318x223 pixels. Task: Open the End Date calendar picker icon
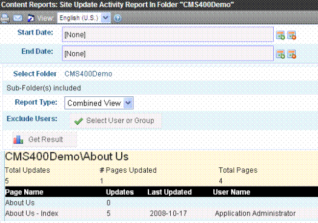[x=280, y=54]
